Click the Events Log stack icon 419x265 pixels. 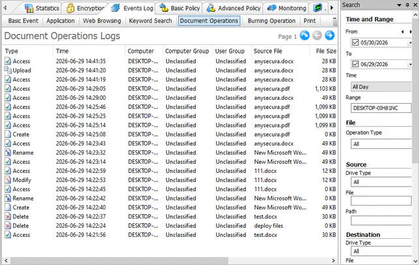pos(116,8)
